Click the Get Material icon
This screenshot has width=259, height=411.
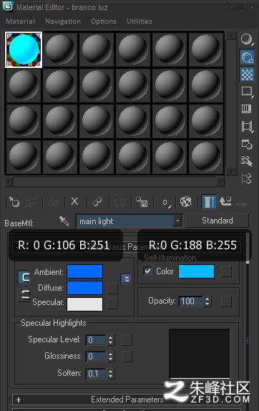14,202
